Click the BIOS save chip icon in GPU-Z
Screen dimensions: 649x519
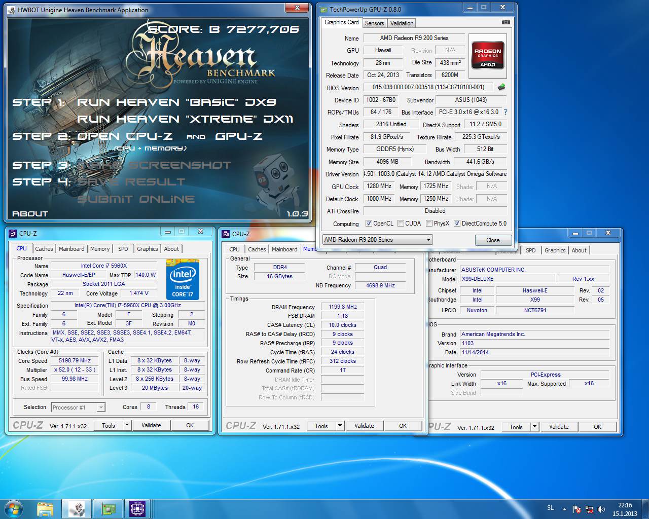tap(501, 87)
